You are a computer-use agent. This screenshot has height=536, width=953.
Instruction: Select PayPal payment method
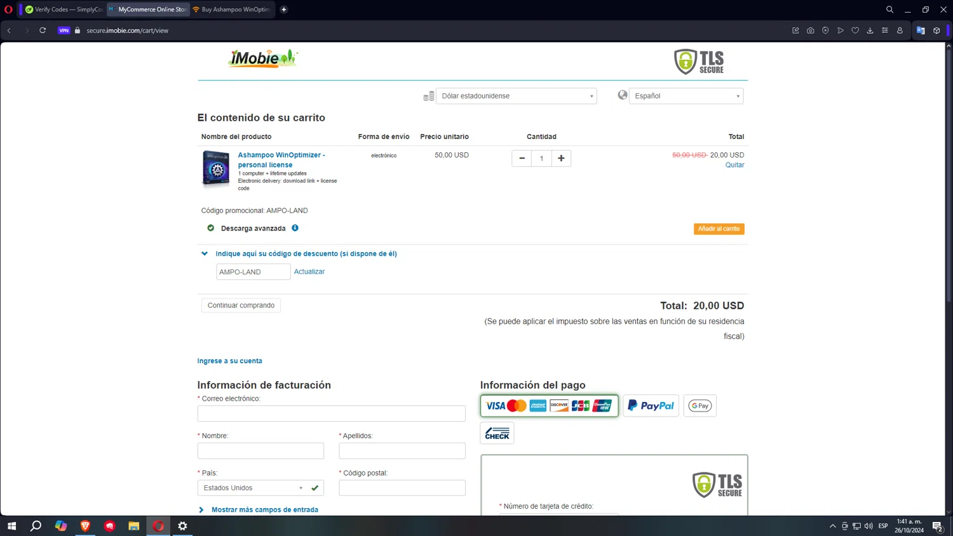click(651, 406)
